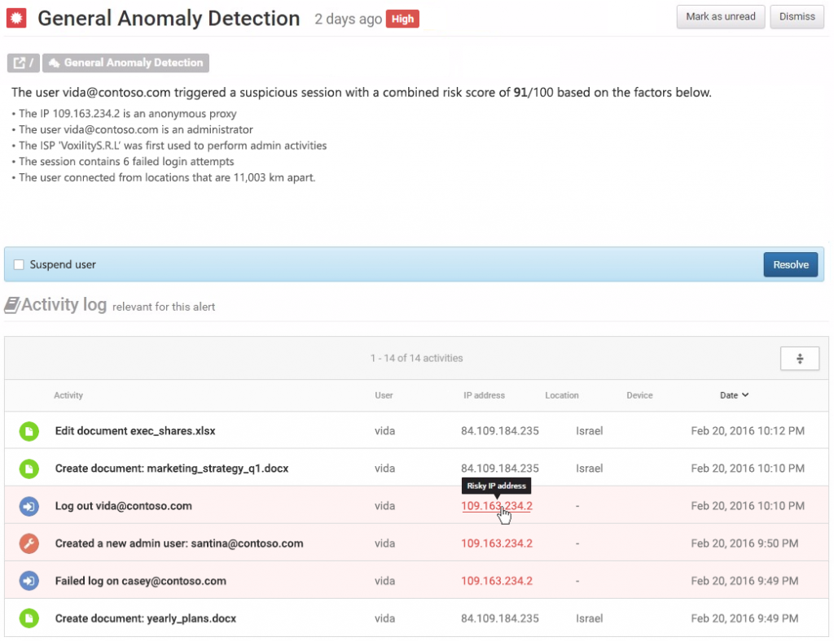The image size is (834, 641).
Task: Enable the Suspend user checkbox
Action: 19,264
